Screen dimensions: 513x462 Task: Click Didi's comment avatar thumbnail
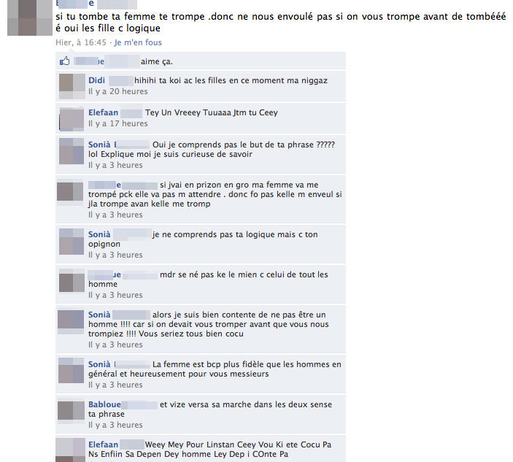tap(72, 86)
